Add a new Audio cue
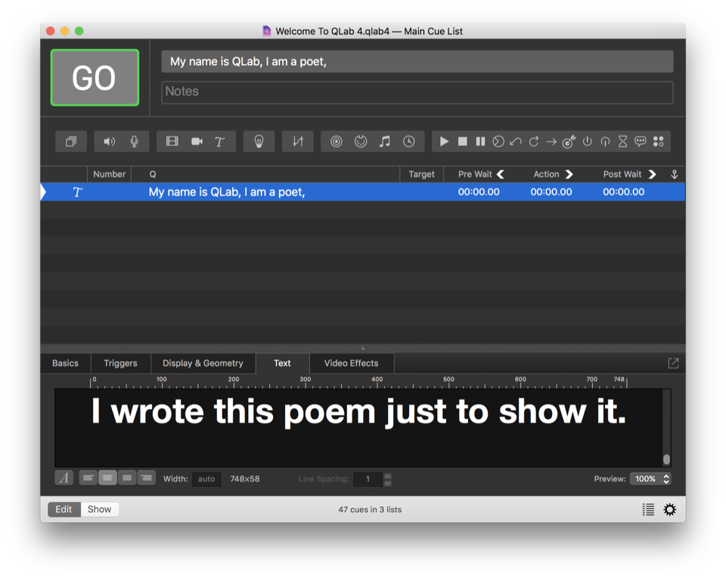The width and height of the screenshot is (726, 580). pos(110,141)
